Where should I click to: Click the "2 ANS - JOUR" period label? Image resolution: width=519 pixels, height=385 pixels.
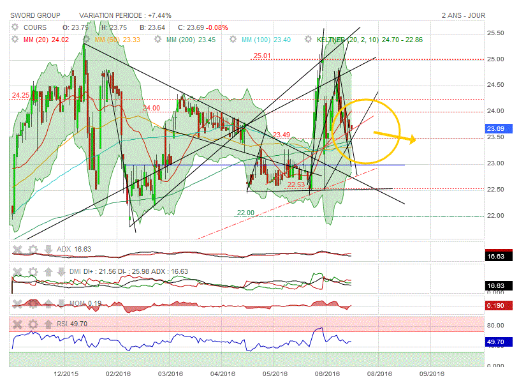pos(463,15)
